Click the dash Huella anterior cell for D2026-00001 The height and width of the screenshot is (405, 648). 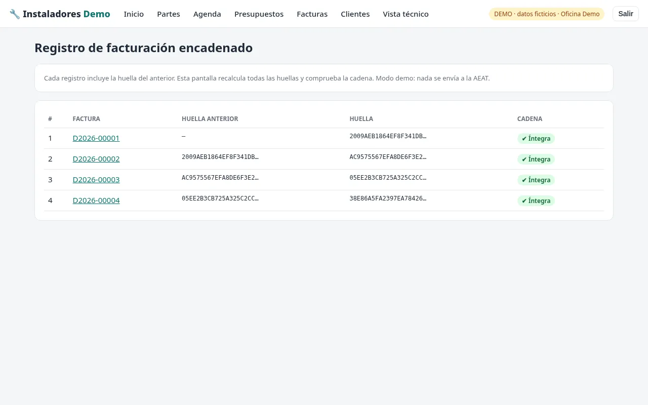tap(184, 136)
